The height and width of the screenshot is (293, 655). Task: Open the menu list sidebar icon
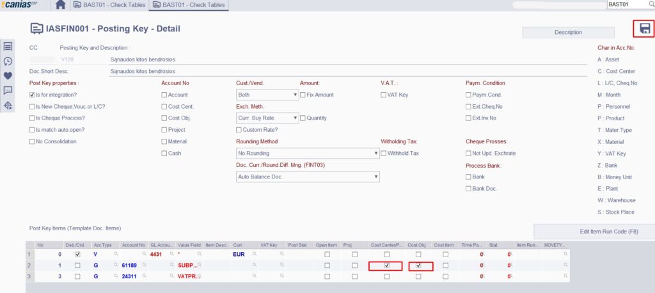point(8,46)
